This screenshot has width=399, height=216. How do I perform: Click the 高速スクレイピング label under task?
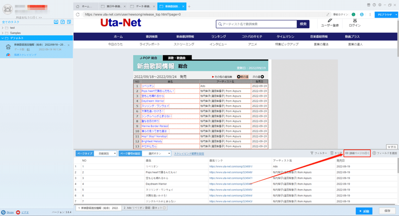click(x=25, y=55)
